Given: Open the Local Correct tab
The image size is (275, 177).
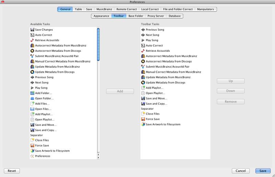Looking at the screenshot, I should tap(150, 9).
